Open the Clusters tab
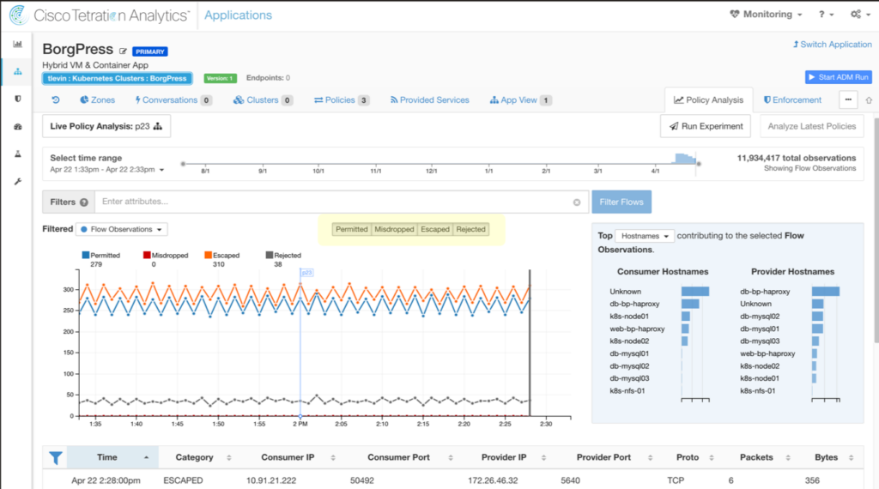This screenshot has width=879, height=489. pos(263,100)
